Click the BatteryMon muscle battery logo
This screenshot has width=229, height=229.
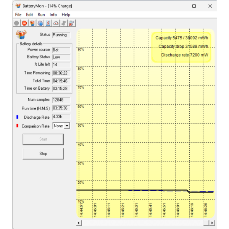coord(21,35)
